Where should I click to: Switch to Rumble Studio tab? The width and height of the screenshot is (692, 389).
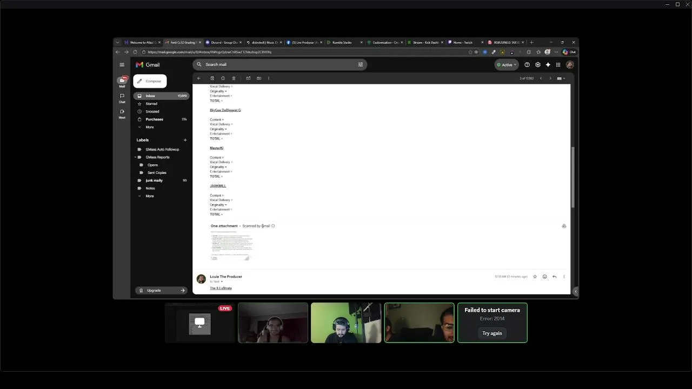click(344, 42)
